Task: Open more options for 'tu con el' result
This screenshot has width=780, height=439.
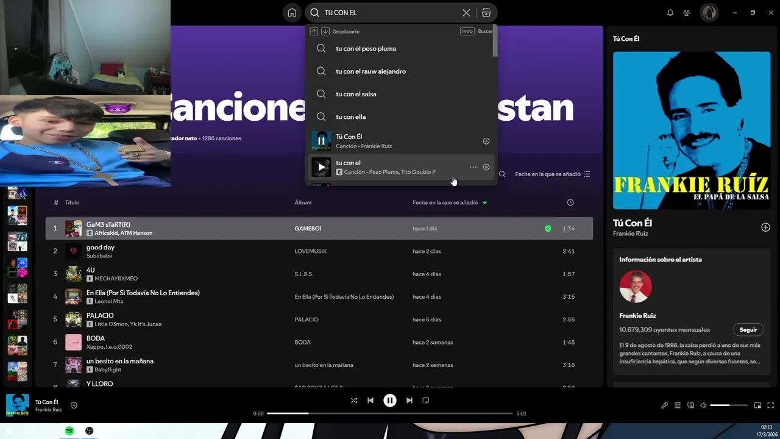Action: [473, 167]
